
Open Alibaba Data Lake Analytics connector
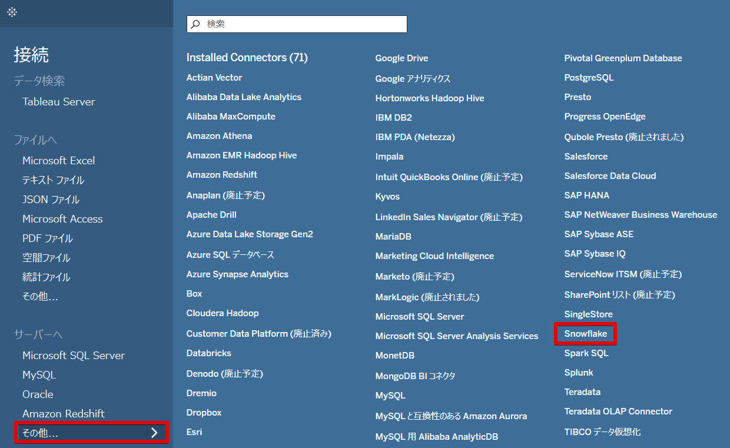tap(244, 97)
